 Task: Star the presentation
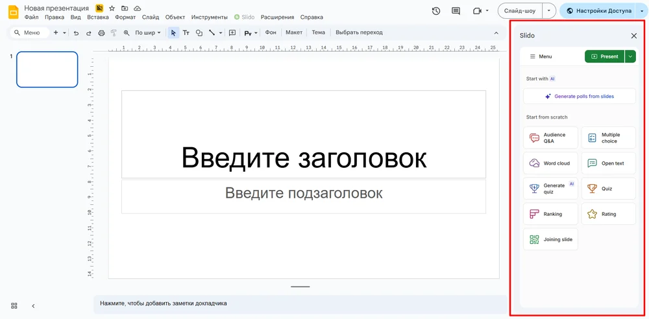click(x=112, y=8)
